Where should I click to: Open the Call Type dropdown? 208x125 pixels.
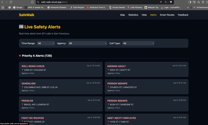(x=138, y=43)
